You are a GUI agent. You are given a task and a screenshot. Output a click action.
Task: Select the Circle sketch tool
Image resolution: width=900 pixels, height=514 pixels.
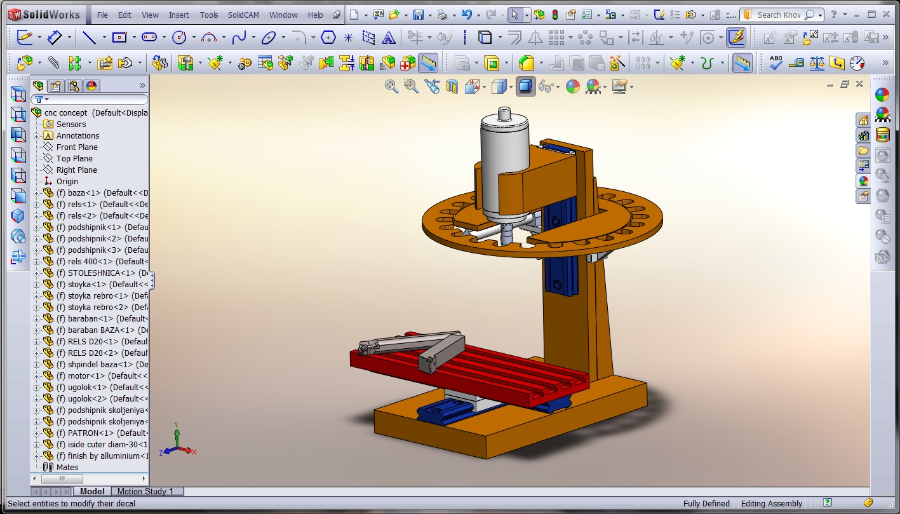180,37
